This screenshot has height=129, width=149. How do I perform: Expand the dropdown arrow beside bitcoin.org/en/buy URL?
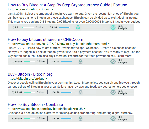[x=46, y=78]
